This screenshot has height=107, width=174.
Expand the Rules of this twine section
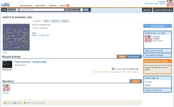[157, 51]
